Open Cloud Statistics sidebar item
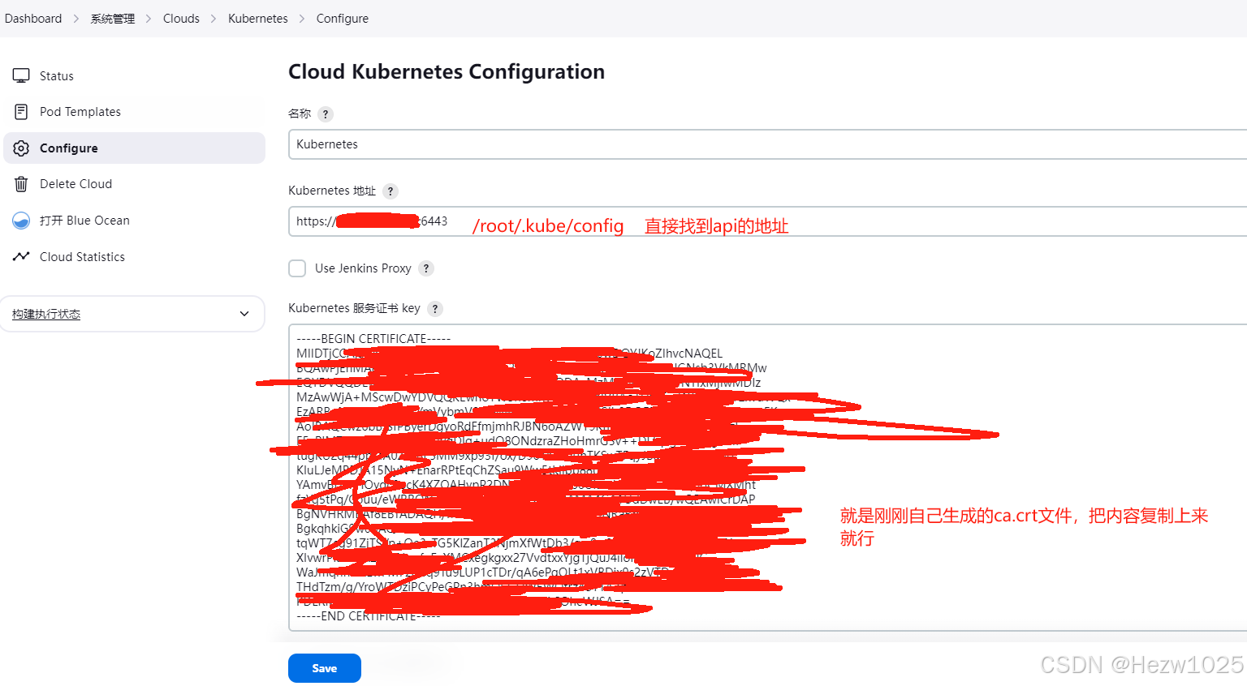The height and width of the screenshot is (686, 1247). click(134, 256)
